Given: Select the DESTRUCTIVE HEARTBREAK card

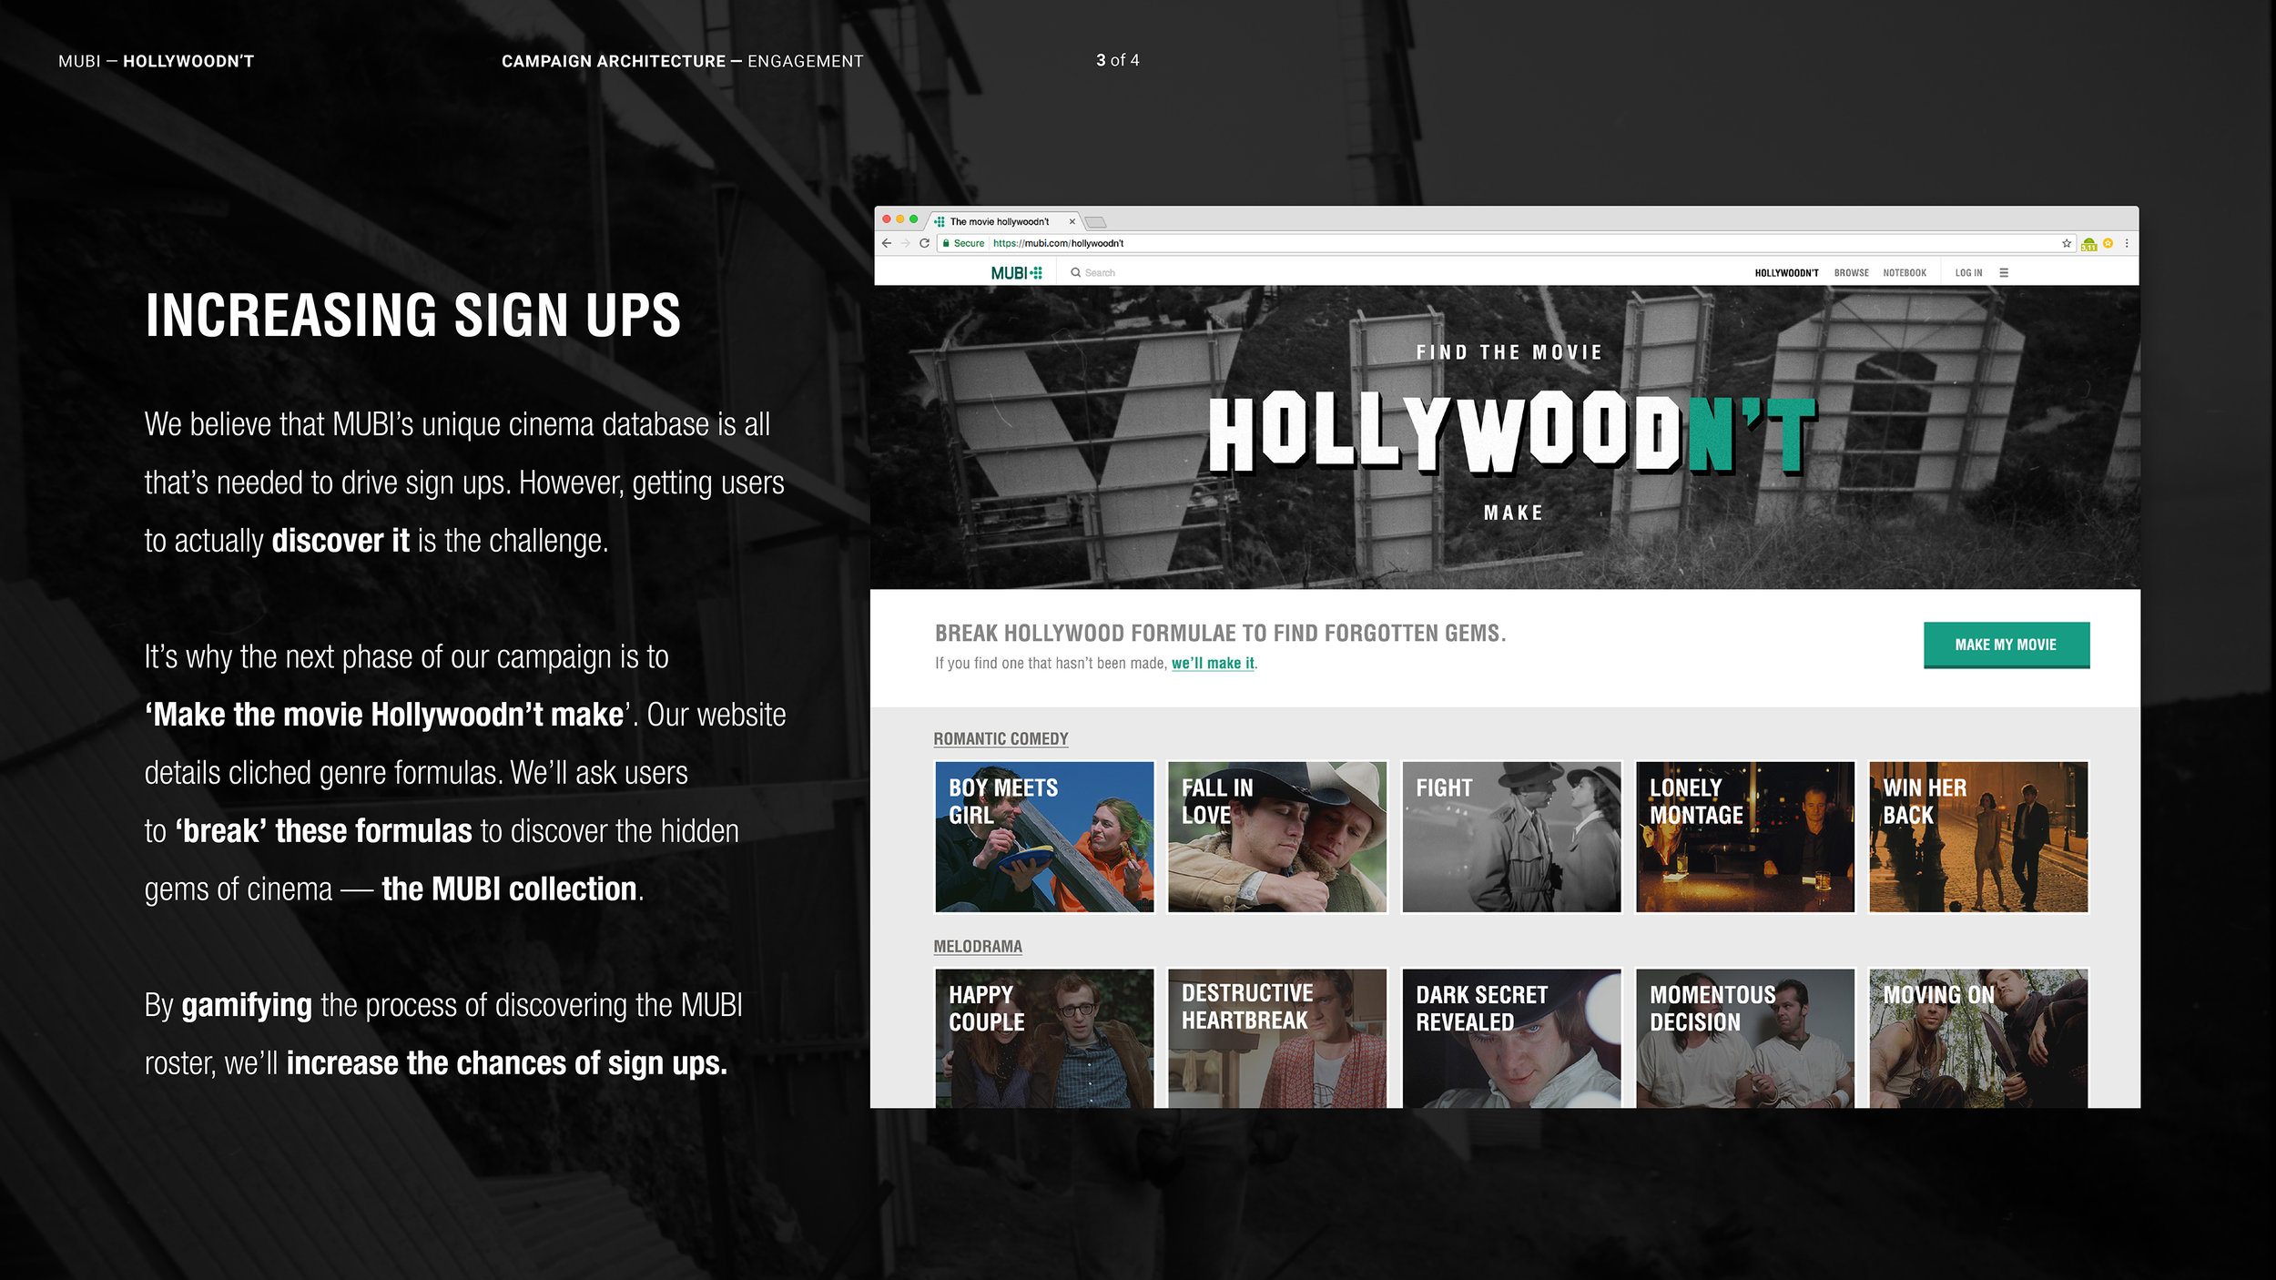Looking at the screenshot, I should [1277, 1038].
